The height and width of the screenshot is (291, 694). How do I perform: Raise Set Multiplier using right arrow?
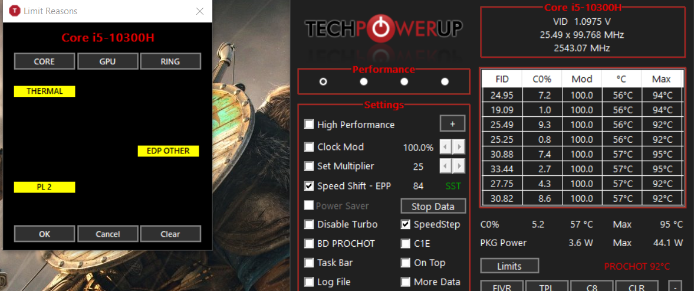click(459, 166)
